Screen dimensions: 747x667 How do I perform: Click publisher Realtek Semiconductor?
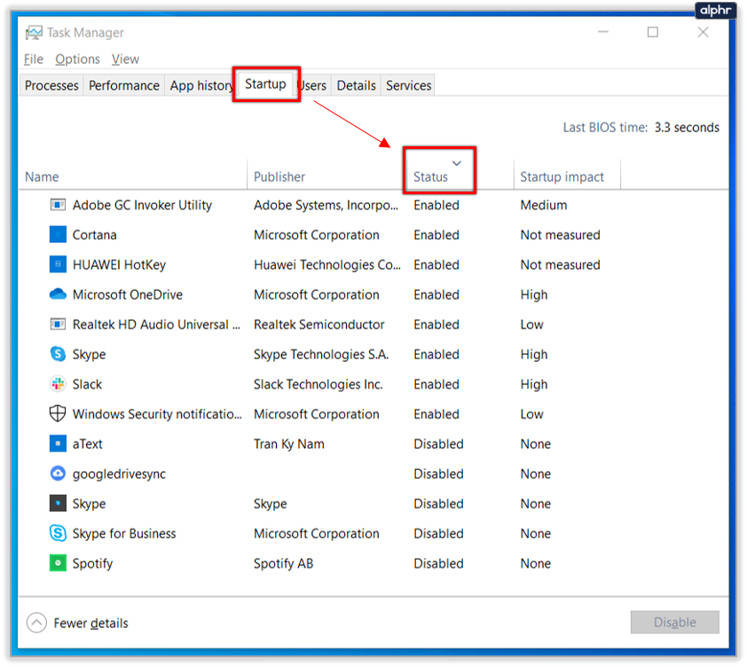(318, 325)
